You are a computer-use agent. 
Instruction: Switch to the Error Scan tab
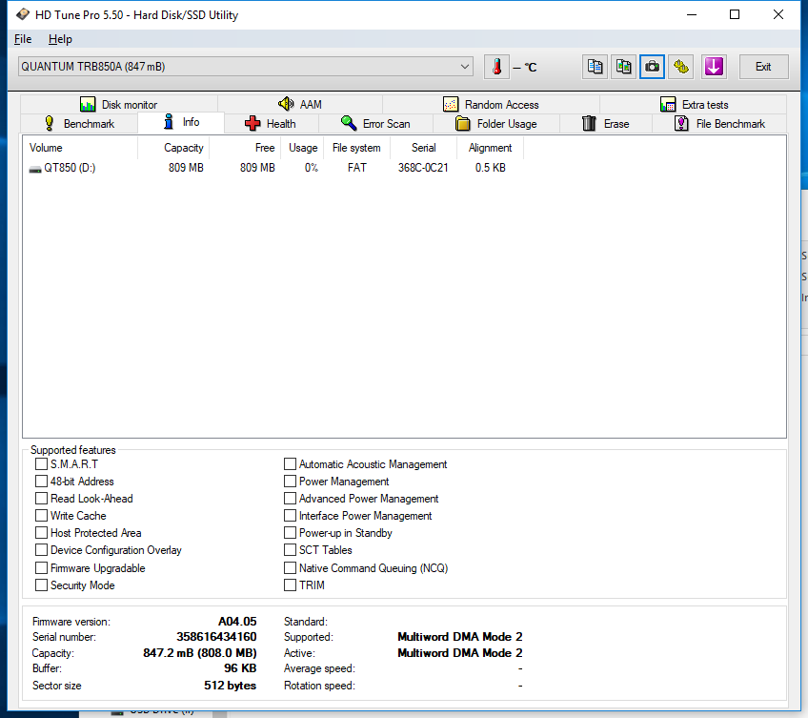point(375,123)
